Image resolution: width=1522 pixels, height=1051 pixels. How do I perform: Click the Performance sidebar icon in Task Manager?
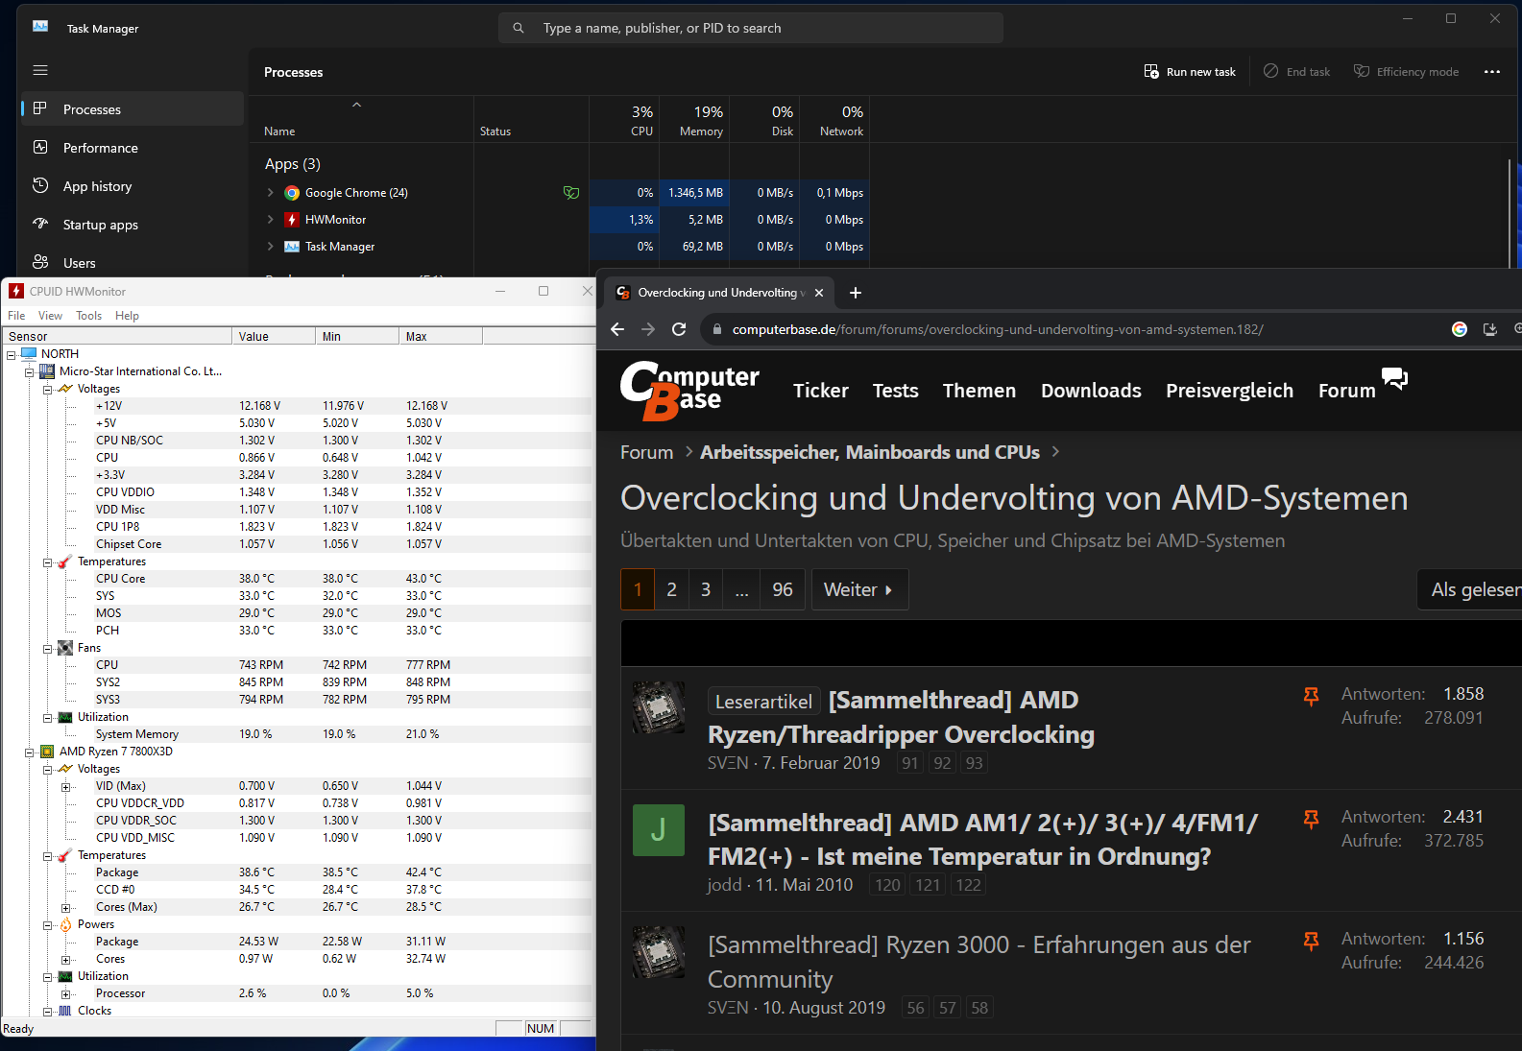pyautogui.click(x=40, y=147)
